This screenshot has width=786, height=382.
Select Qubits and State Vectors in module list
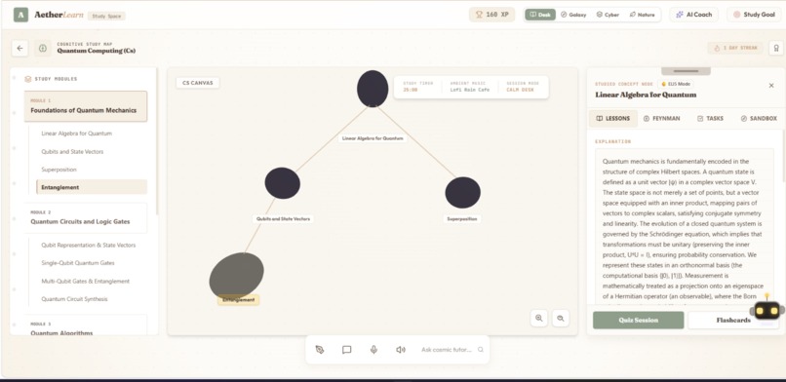[92, 152]
